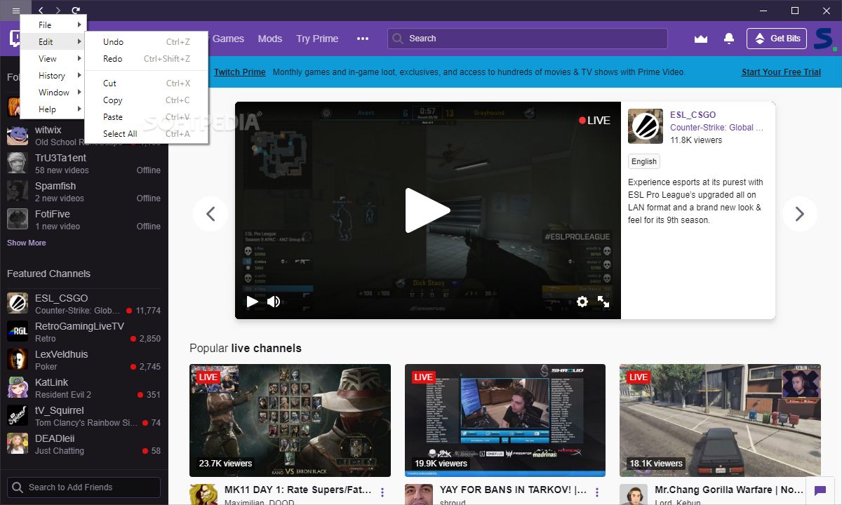This screenshot has width=842, height=505.
Task: Open the Games navigation tab
Action: click(x=228, y=39)
